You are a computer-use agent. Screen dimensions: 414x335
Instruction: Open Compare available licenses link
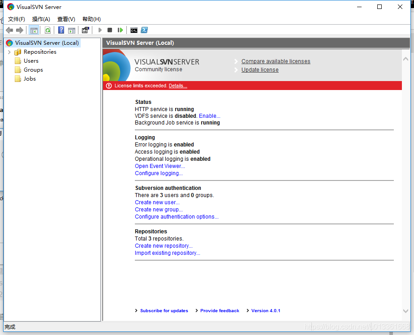pos(276,61)
